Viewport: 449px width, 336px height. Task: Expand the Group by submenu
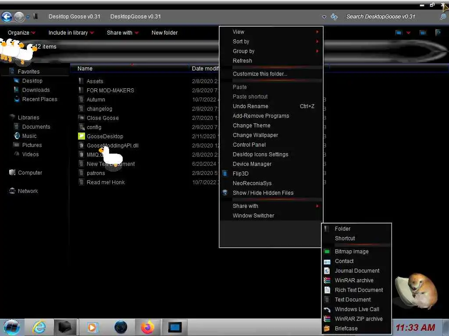tap(271, 51)
